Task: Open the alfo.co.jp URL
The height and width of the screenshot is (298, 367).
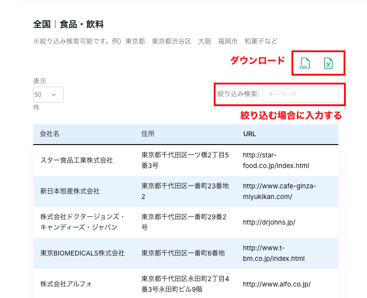Action: pos(276,284)
